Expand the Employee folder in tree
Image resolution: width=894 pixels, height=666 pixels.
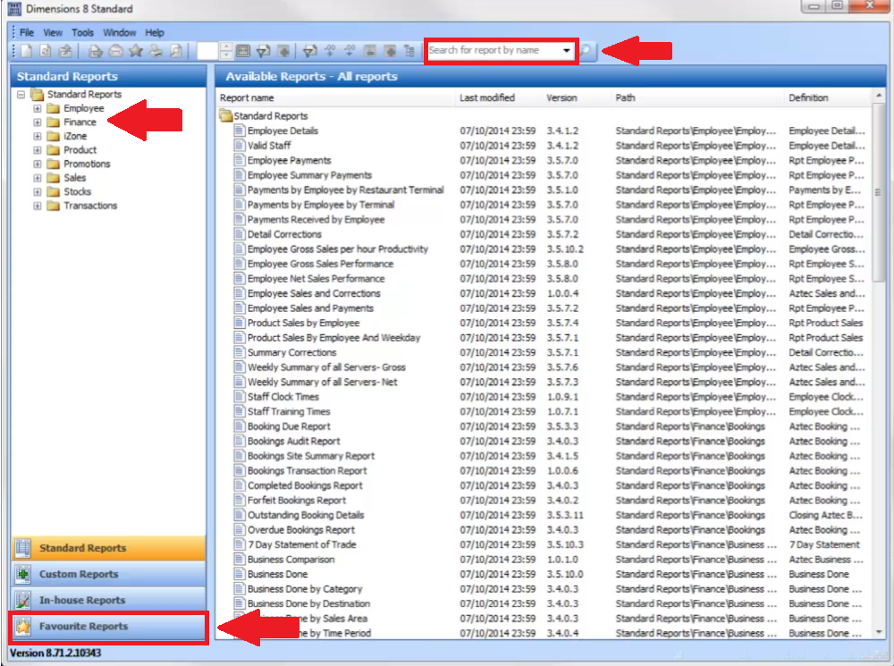(x=38, y=109)
